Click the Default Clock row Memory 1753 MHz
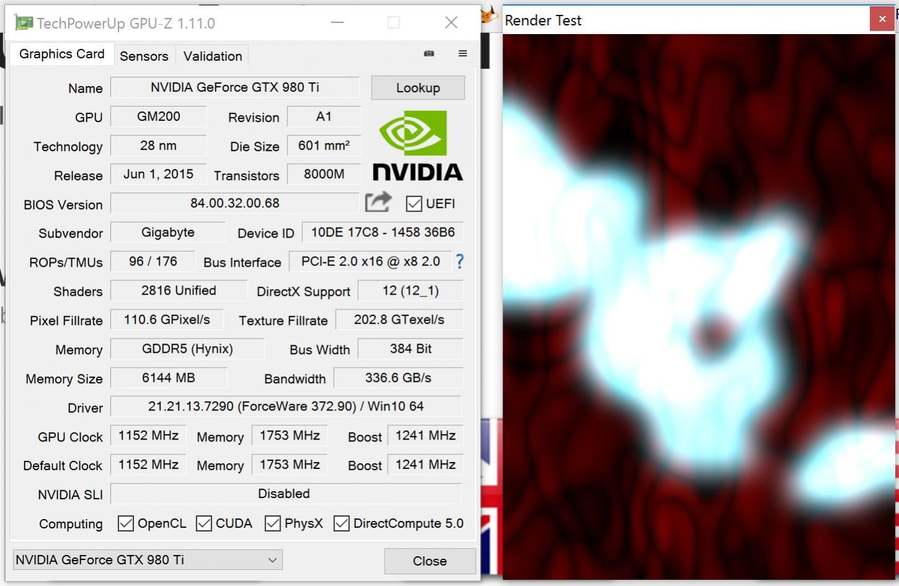This screenshot has height=586, width=899. pyautogui.click(x=290, y=465)
